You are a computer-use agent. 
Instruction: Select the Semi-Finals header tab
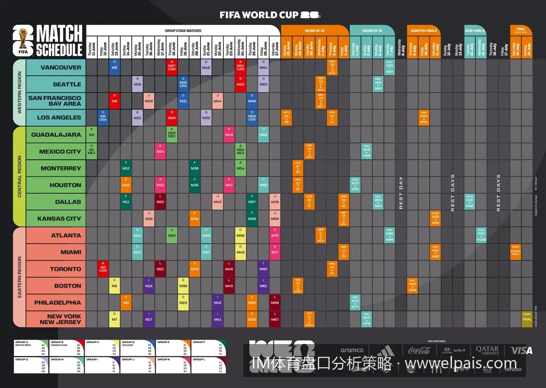click(x=475, y=30)
